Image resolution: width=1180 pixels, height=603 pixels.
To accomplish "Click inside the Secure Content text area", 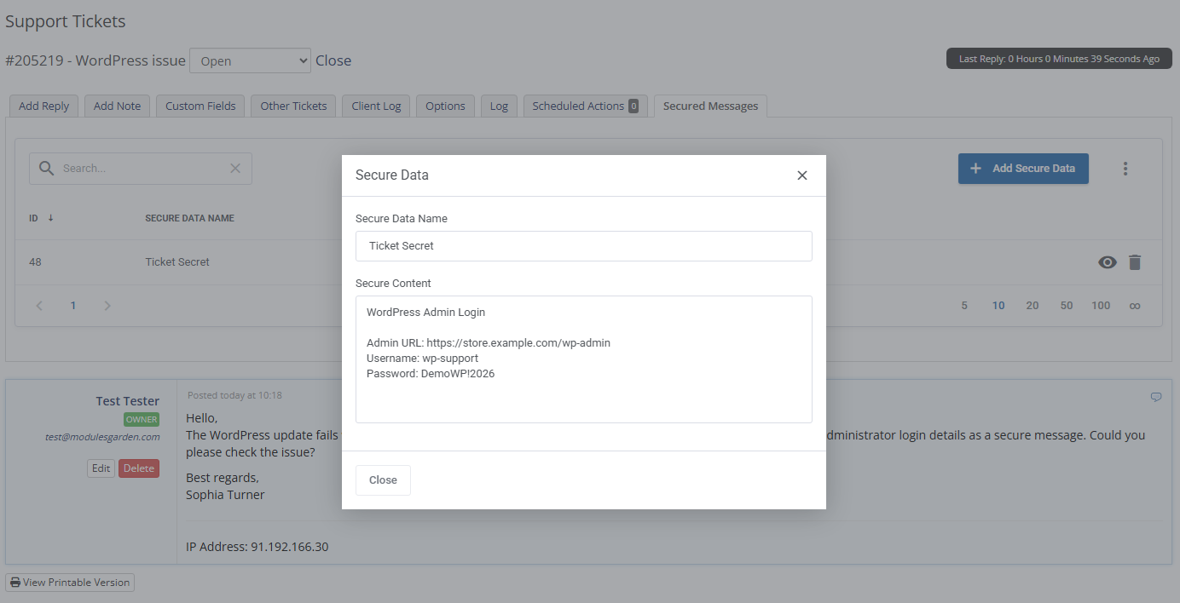I will pyautogui.click(x=584, y=359).
